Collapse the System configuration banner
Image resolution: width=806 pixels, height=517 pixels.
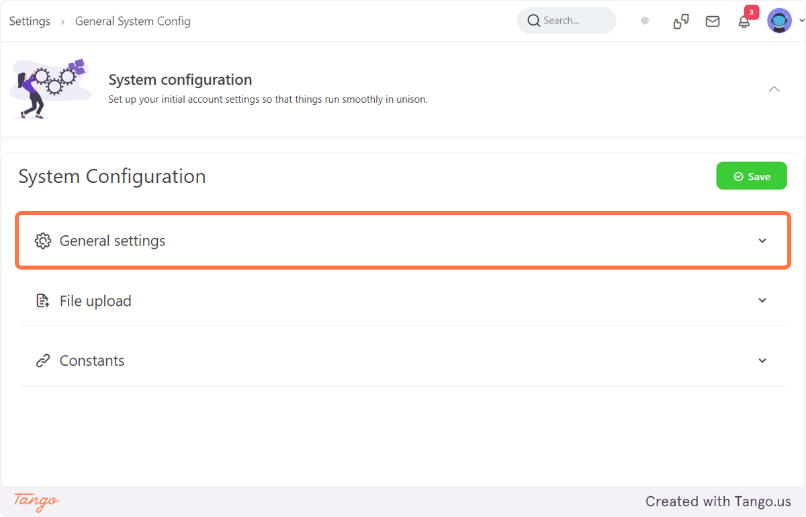point(774,89)
